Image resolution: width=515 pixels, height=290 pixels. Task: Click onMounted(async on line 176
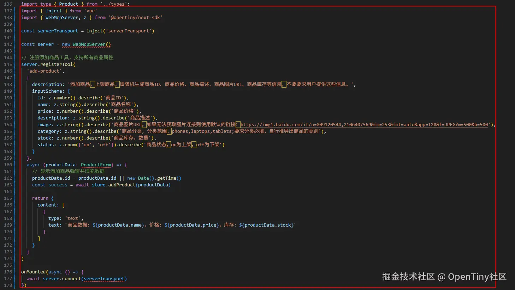pyautogui.click(x=42, y=272)
